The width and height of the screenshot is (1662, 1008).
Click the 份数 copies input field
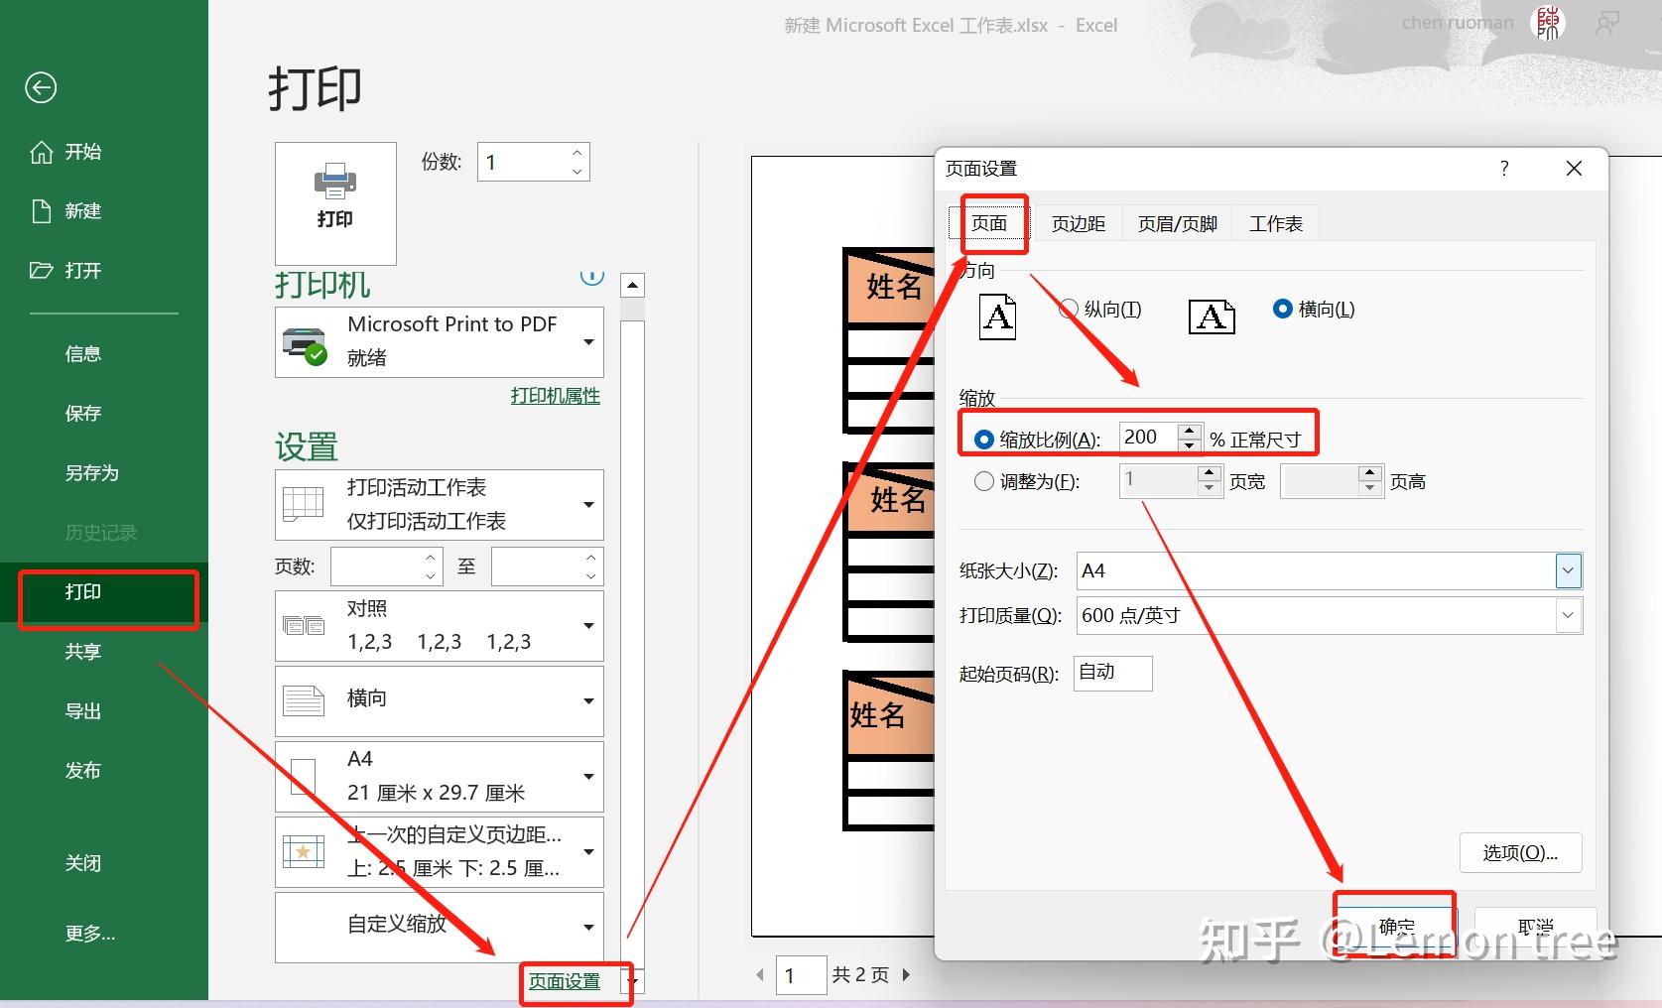[522, 162]
